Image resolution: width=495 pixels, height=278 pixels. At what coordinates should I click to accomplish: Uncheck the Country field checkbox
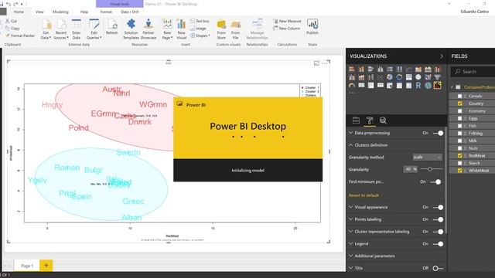click(460, 103)
